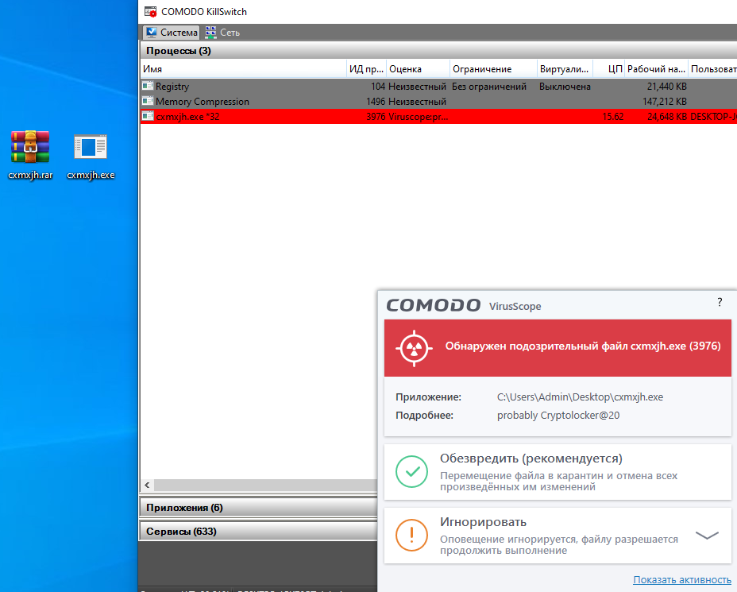Image resolution: width=737 pixels, height=592 pixels.
Task: Click the 21,440 KB working set value
Action: [x=667, y=87]
